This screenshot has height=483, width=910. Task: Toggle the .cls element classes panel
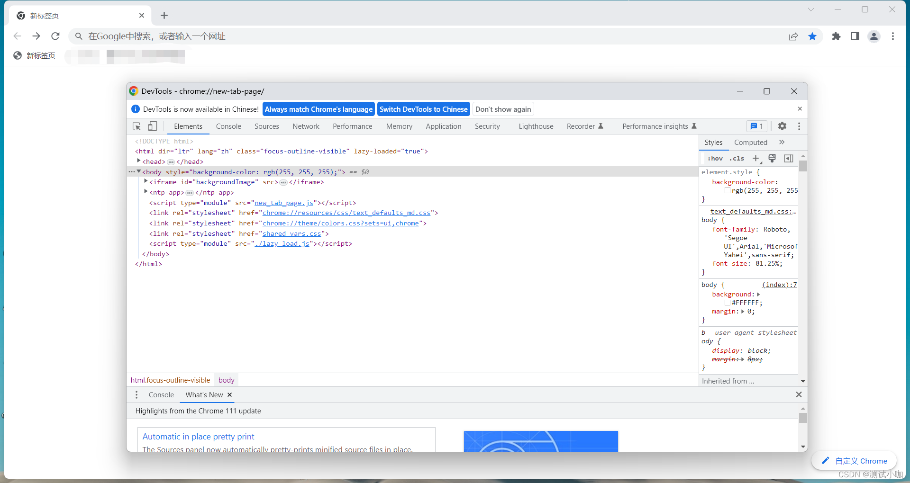coord(737,158)
